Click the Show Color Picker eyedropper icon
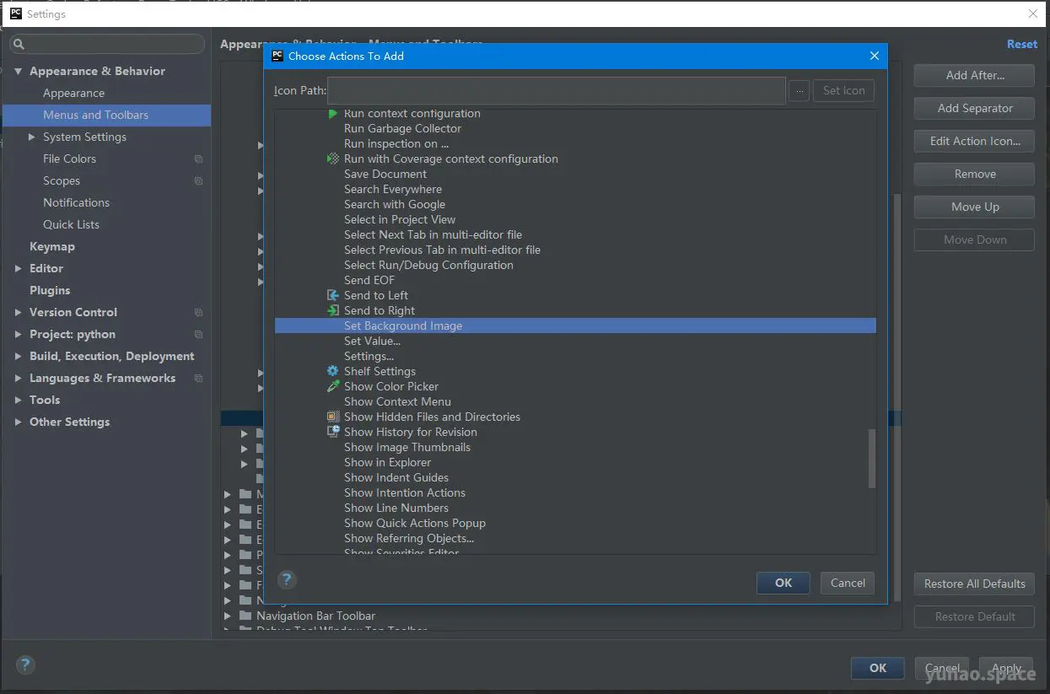The image size is (1050, 694). click(333, 386)
